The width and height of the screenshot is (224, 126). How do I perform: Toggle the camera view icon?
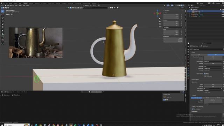tap(160, 24)
